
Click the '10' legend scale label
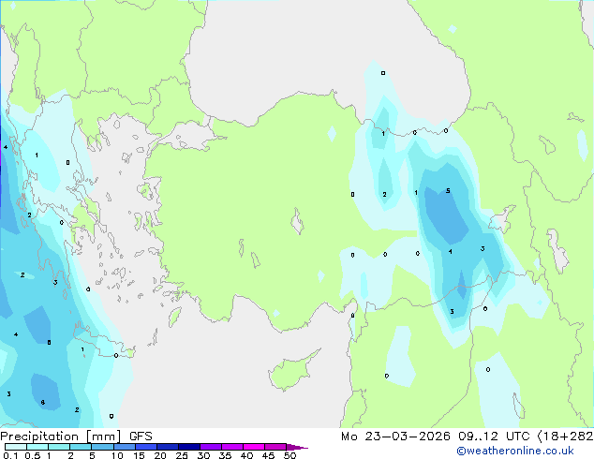pyautogui.click(x=117, y=455)
